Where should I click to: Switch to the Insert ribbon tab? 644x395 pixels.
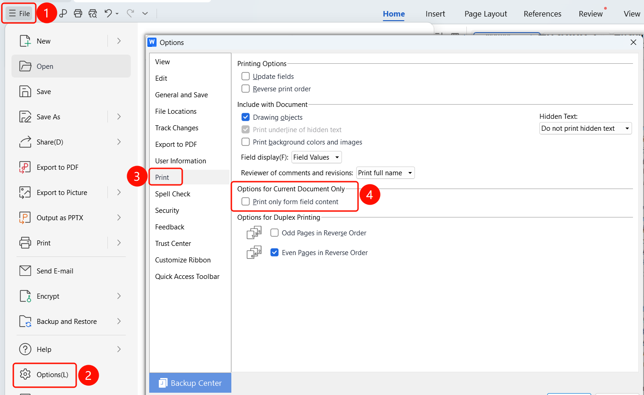coord(435,14)
